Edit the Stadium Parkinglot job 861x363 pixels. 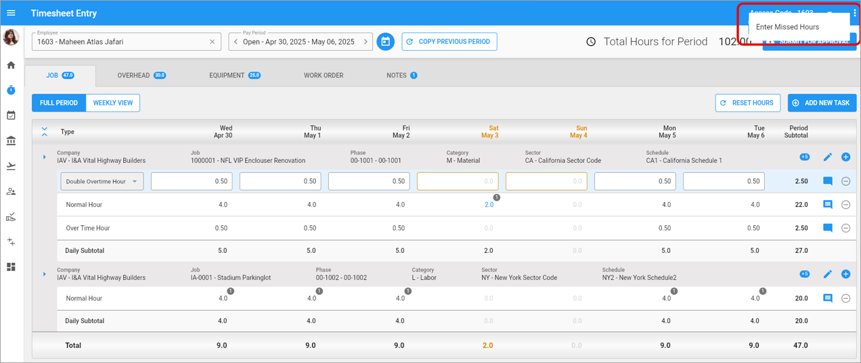click(827, 274)
